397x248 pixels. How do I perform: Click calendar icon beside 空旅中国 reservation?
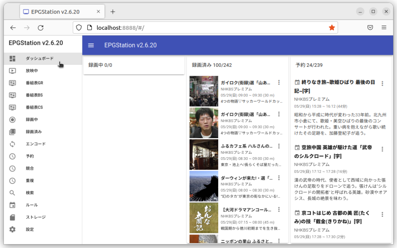click(297, 148)
